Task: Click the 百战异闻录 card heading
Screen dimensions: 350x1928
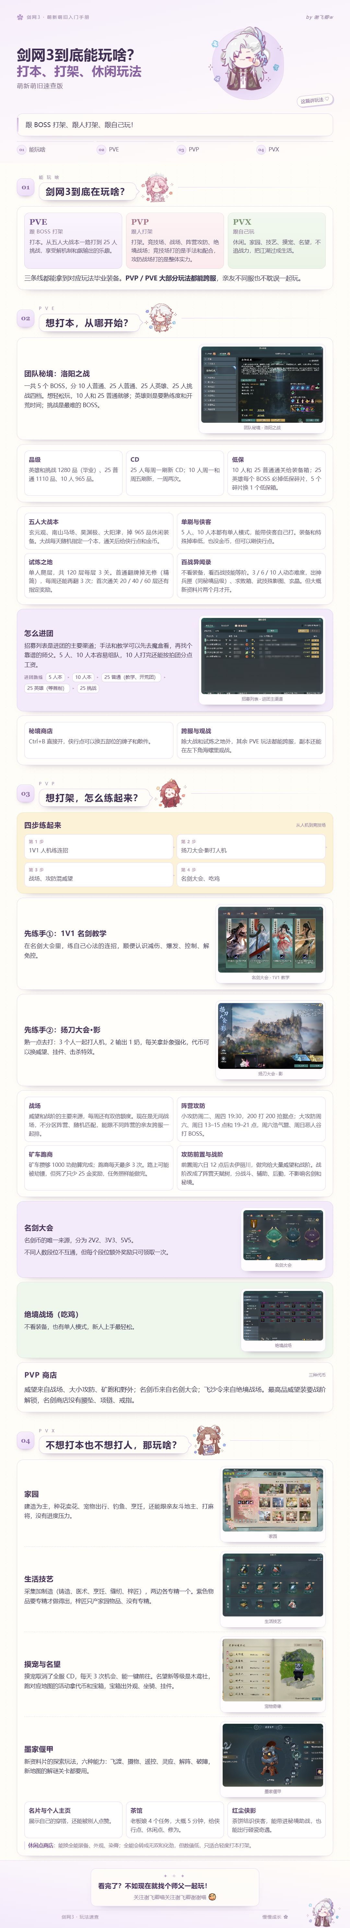Action: coord(196,562)
